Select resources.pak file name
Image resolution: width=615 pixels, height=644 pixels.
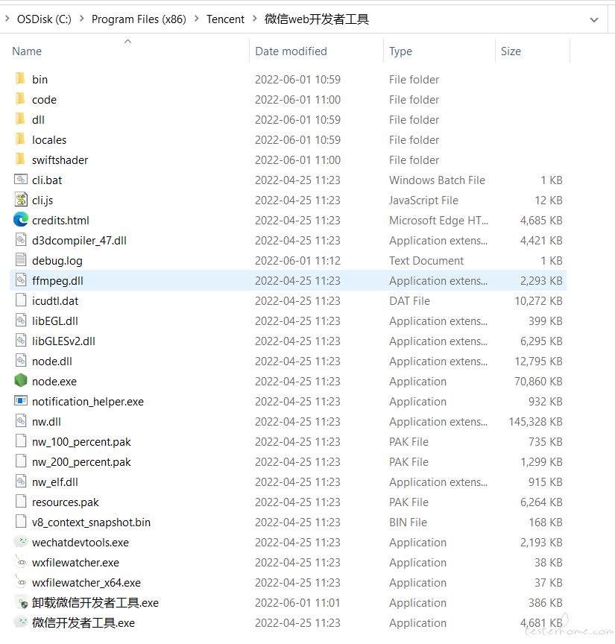[x=66, y=502]
